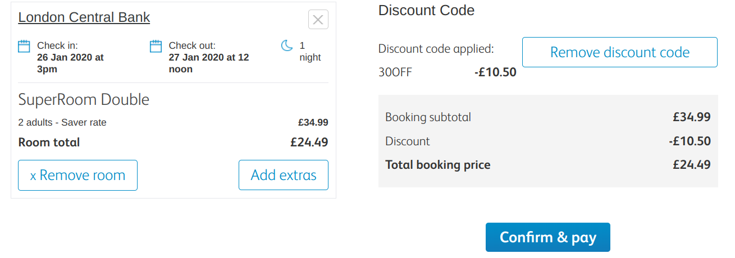Image resolution: width=735 pixels, height=258 pixels.
Task: Click the Total booking price label
Action: (x=438, y=165)
